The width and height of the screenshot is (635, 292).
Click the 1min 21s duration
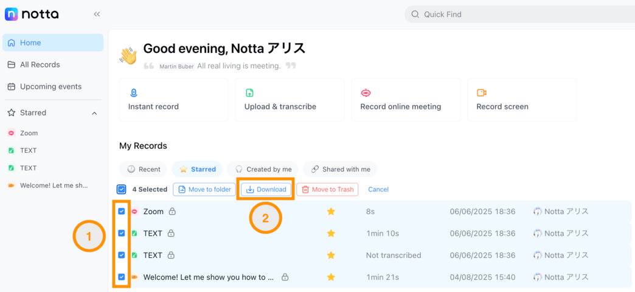click(x=383, y=277)
